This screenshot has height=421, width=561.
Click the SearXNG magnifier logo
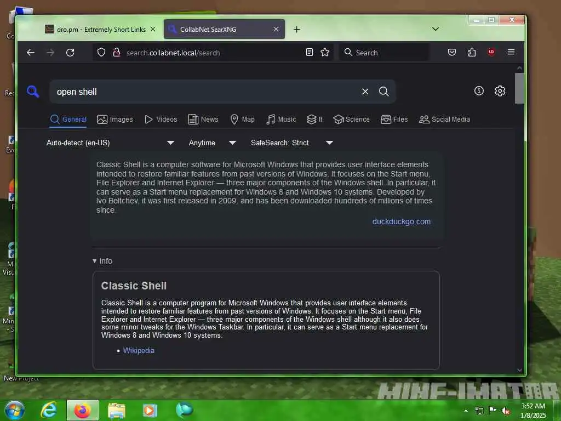[33, 92]
